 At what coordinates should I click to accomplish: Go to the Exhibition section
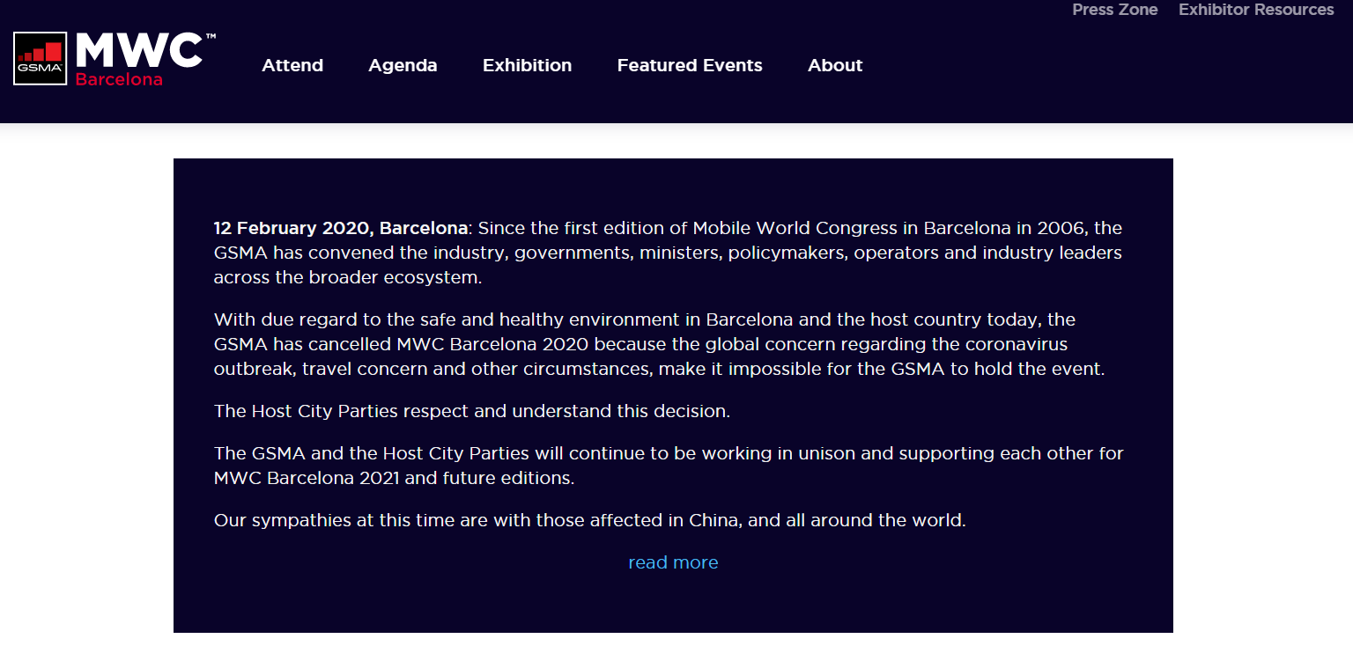click(x=527, y=65)
